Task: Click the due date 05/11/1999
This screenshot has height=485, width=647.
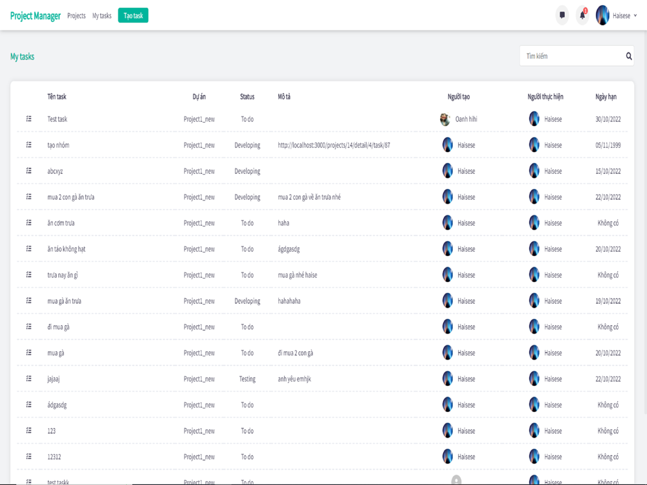Action: click(x=608, y=145)
